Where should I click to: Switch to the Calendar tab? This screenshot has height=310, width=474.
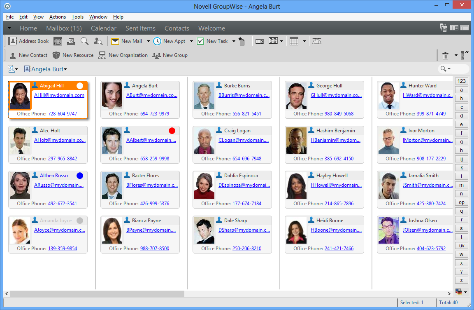coord(103,28)
